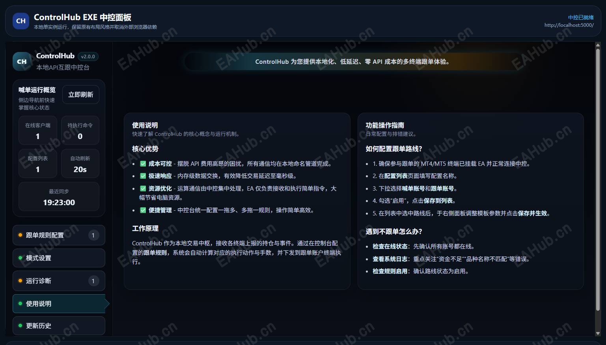
Task: Open the 跟单规则配置 menu item
Action: [59, 235]
